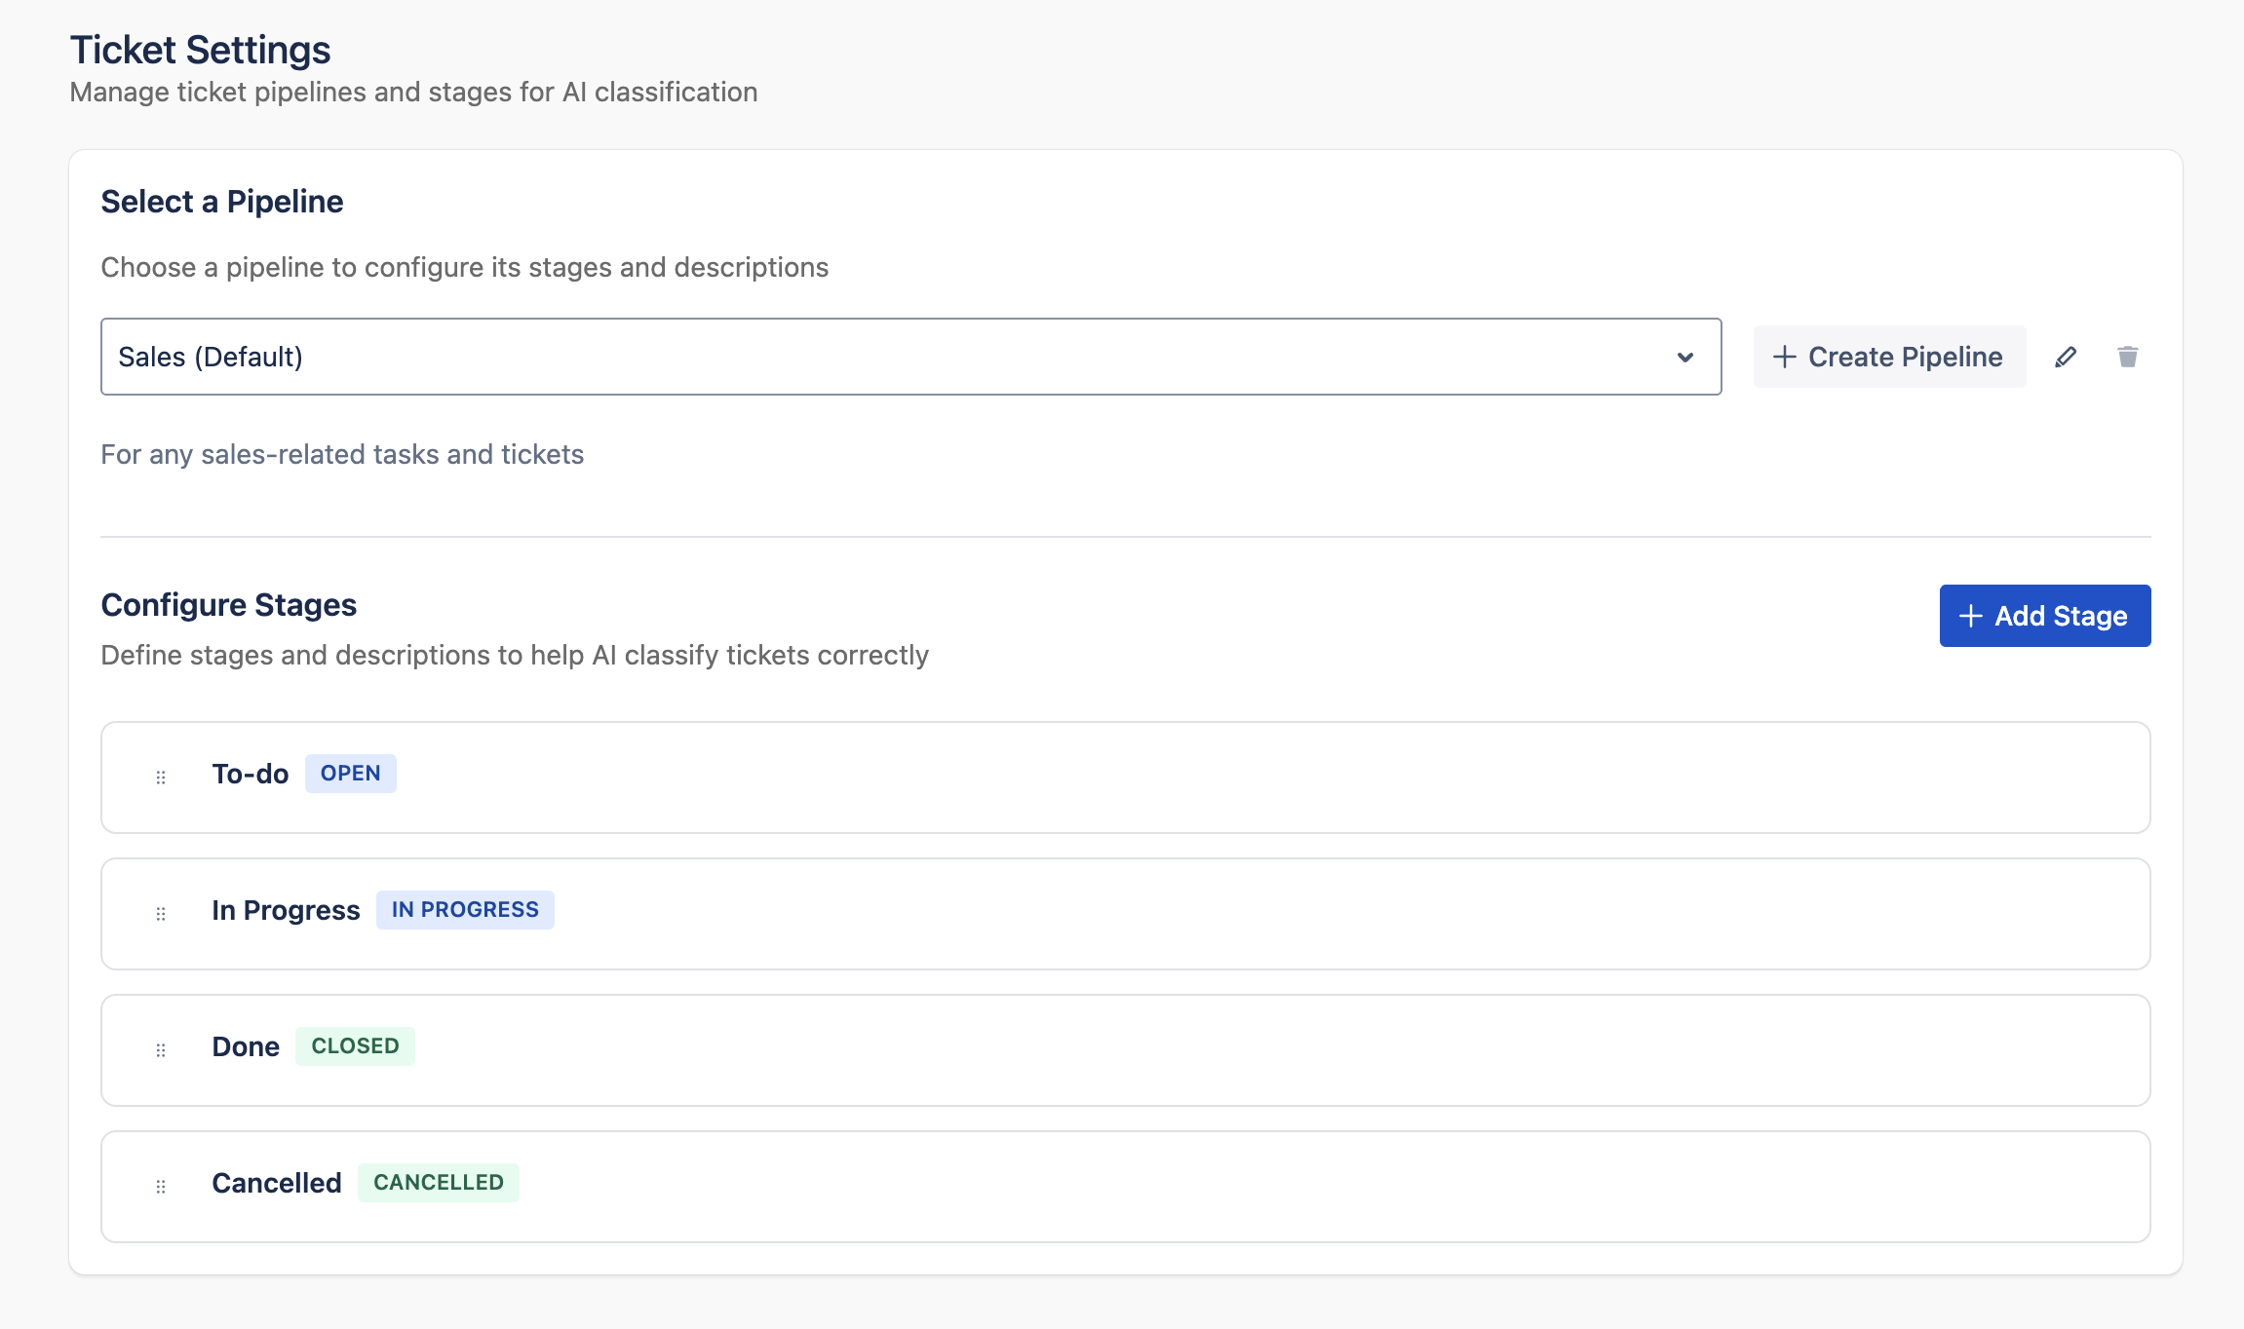
Task: Click the plus icon on Create Pipeline
Action: pyautogui.click(x=1784, y=357)
